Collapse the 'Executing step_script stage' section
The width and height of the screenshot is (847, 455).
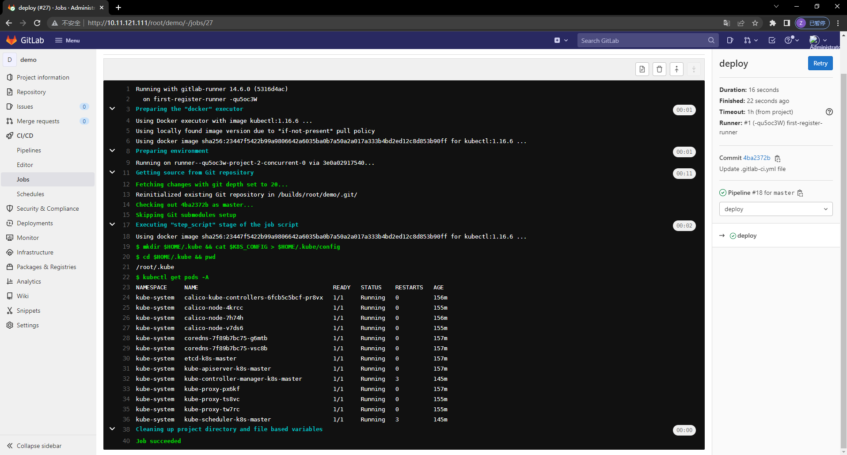tap(112, 224)
